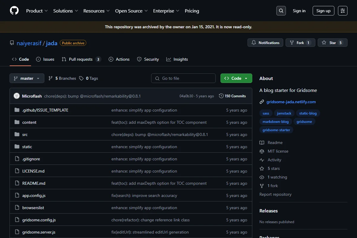Open the Pull requests tab
The height and width of the screenshot is (238, 357).
[81, 59]
